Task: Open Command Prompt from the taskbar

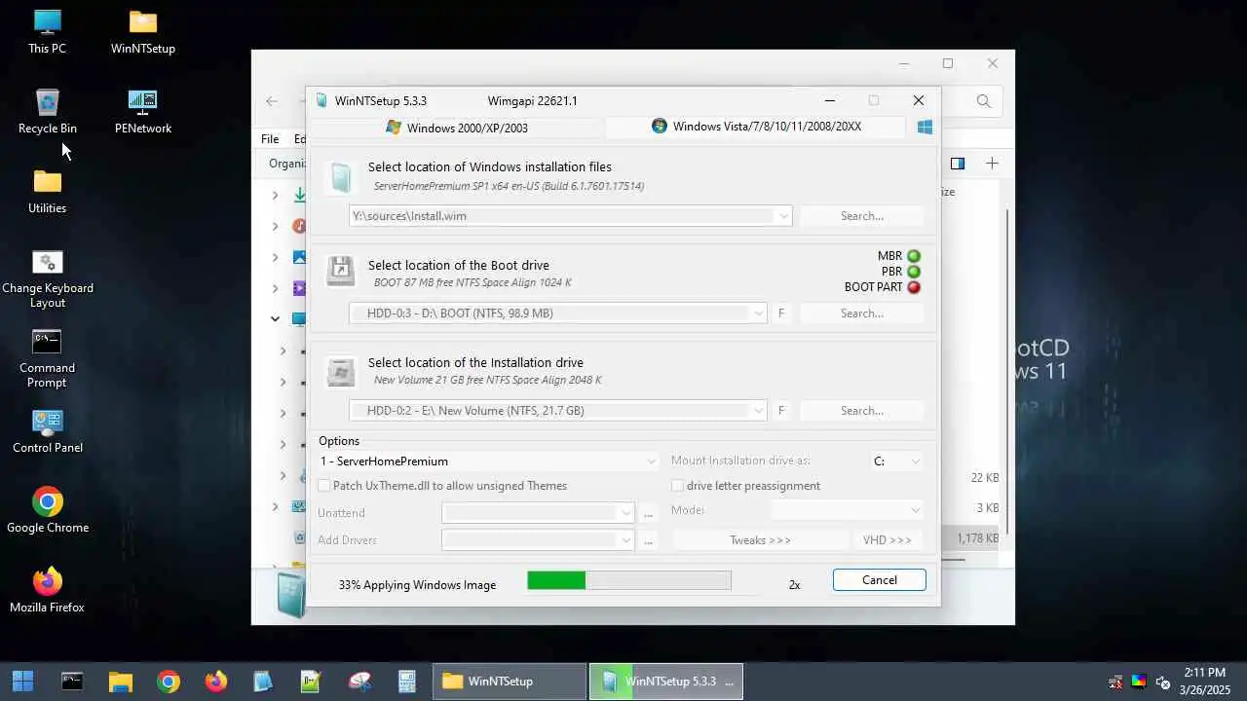Action: tap(72, 682)
